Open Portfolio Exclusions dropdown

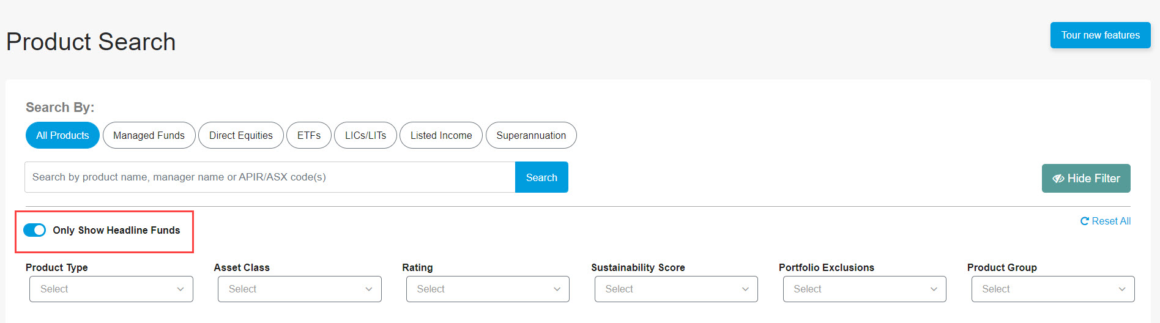(864, 289)
